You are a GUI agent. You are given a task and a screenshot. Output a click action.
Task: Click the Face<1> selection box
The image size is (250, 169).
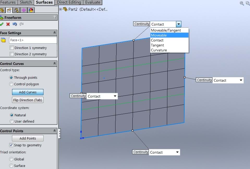[33, 40]
